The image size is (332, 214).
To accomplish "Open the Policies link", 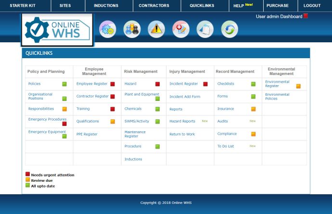I will click(x=34, y=84).
